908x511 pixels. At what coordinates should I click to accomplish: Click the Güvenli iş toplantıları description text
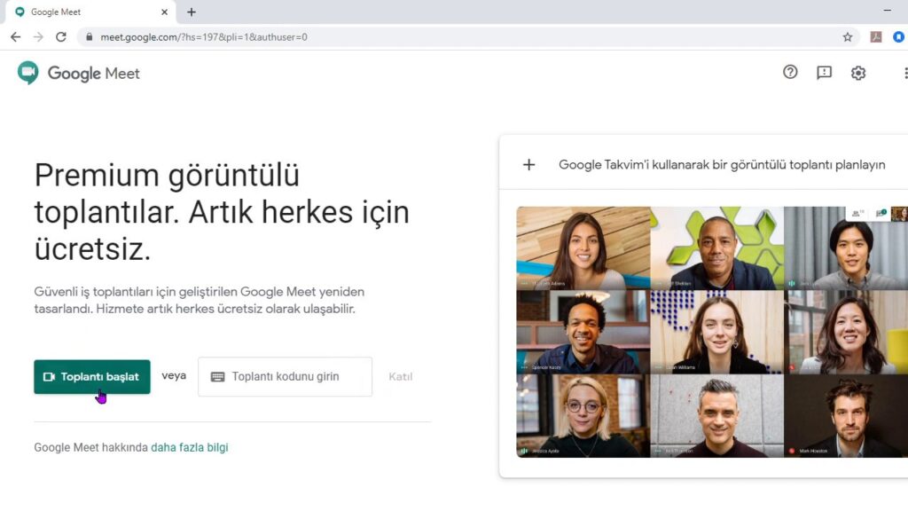[200, 300]
